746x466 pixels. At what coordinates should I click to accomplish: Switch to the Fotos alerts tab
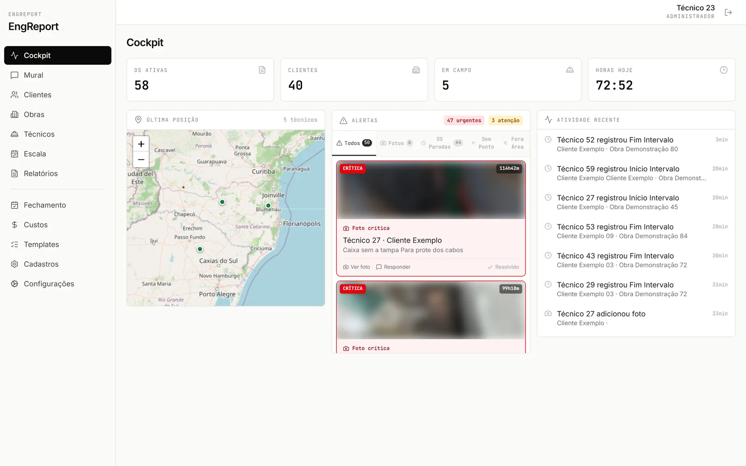click(x=396, y=143)
